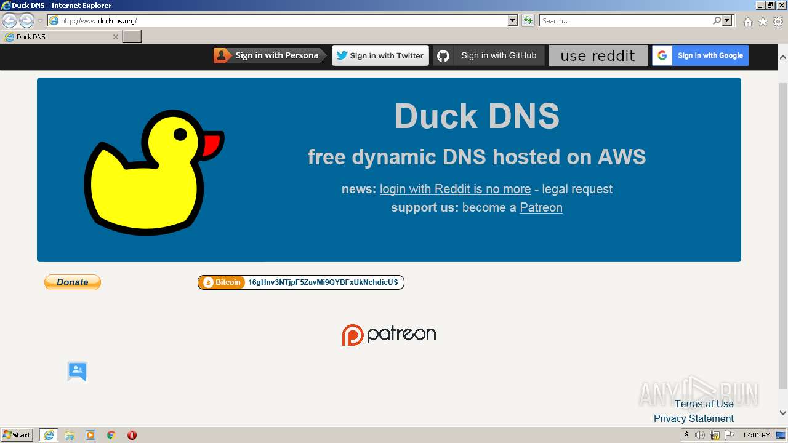Open the network tray icon
This screenshot has width=788, height=443.
click(715, 435)
